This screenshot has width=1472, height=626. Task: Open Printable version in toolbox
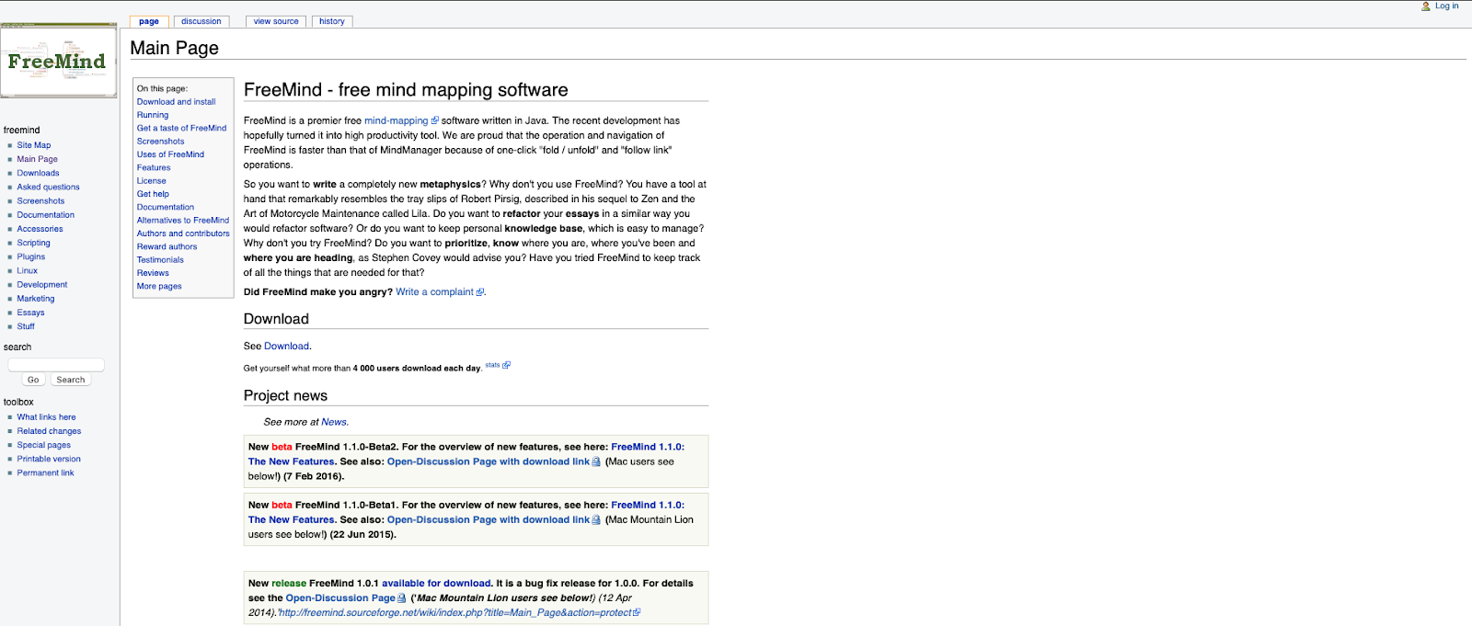(x=49, y=459)
